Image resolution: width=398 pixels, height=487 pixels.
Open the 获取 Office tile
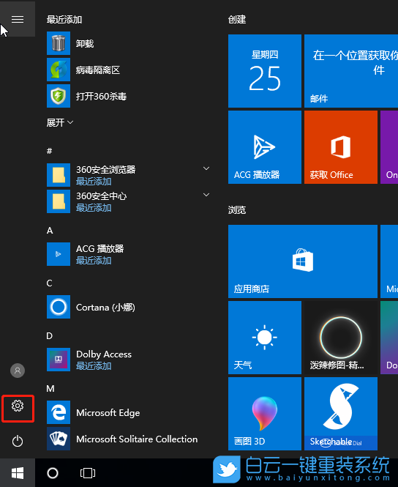click(341, 147)
